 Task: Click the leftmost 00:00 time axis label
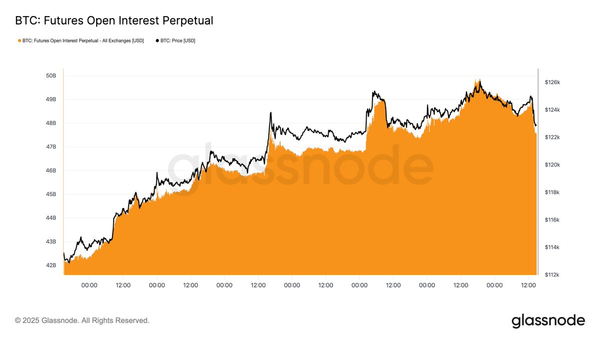pos(89,285)
